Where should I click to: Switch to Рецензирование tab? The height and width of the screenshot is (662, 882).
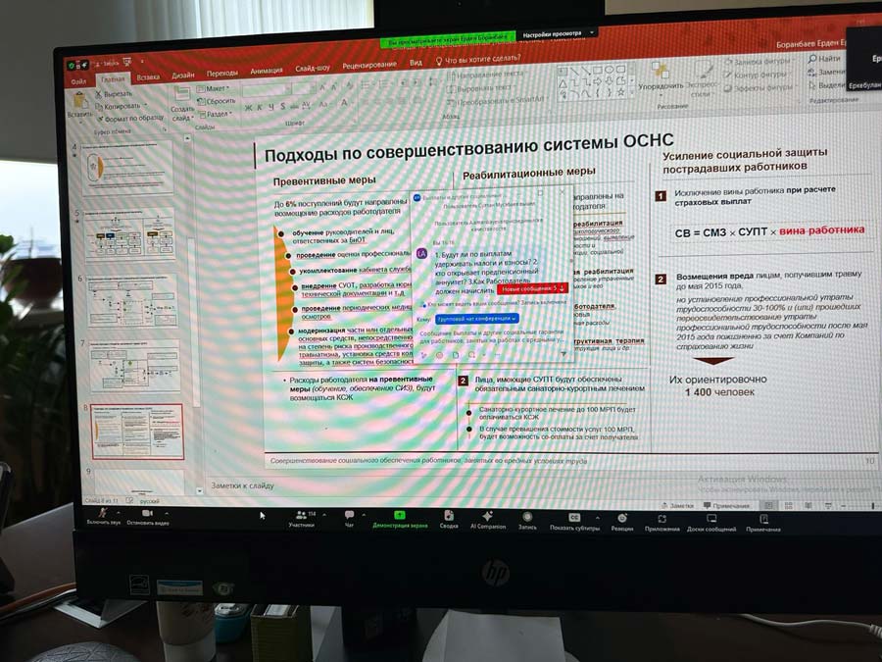369,66
